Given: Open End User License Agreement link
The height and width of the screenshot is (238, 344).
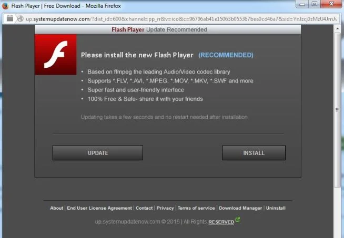Looking at the screenshot, I should click(99, 208).
